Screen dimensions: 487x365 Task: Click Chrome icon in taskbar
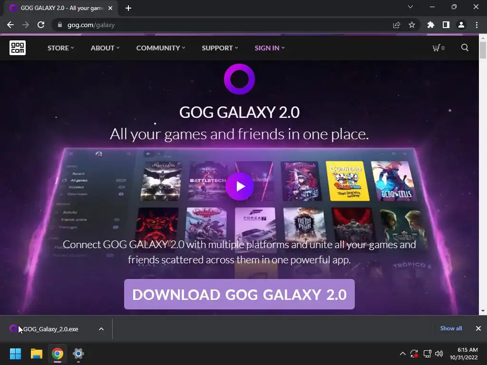[x=58, y=354]
